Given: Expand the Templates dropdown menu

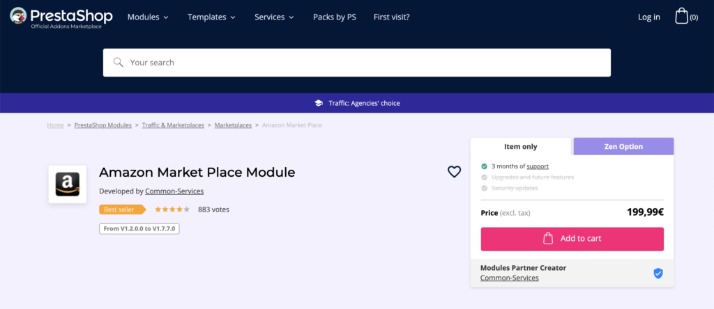Looking at the screenshot, I should pyautogui.click(x=211, y=17).
